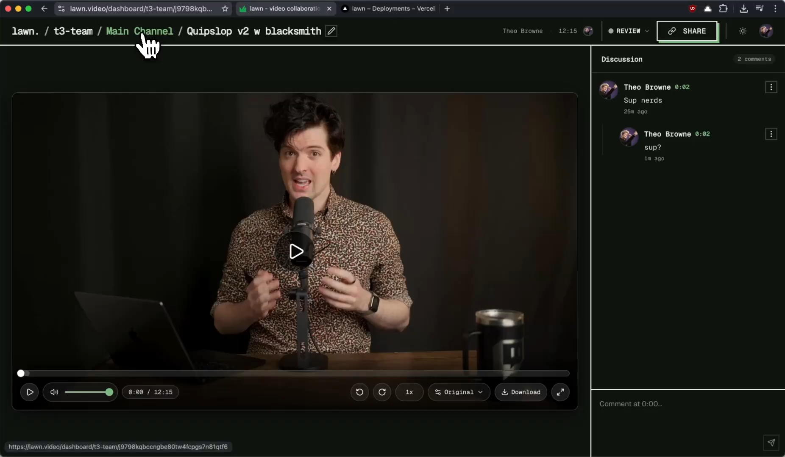Send comment with paper plane icon

click(x=771, y=443)
